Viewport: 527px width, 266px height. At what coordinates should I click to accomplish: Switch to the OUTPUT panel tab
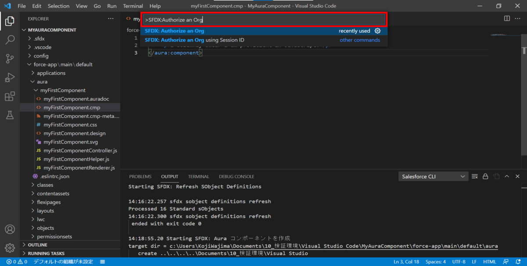pos(170,176)
